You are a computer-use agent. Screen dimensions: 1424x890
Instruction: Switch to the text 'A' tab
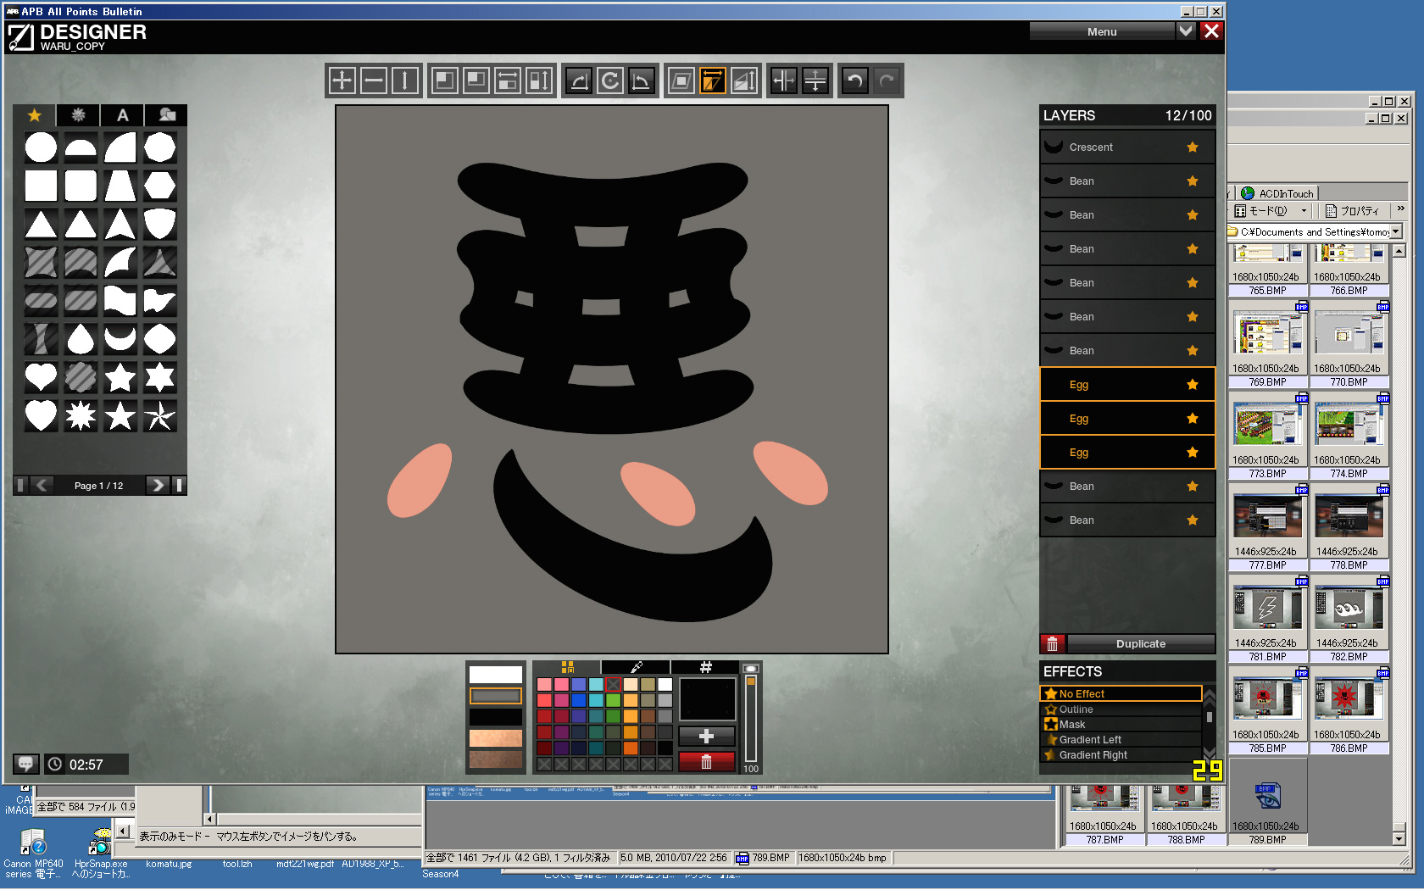[x=123, y=115]
